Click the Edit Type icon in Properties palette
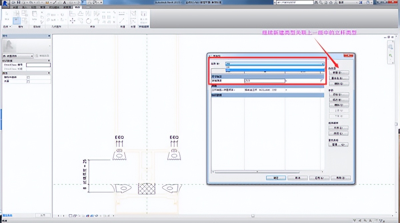Viewport: 400px width, 223px height. 36,56
